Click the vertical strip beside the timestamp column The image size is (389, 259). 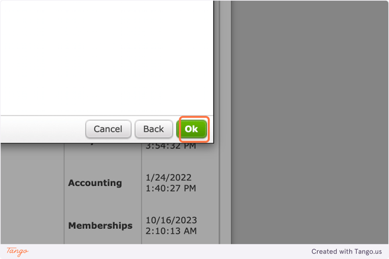pyautogui.click(x=225, y=192)
